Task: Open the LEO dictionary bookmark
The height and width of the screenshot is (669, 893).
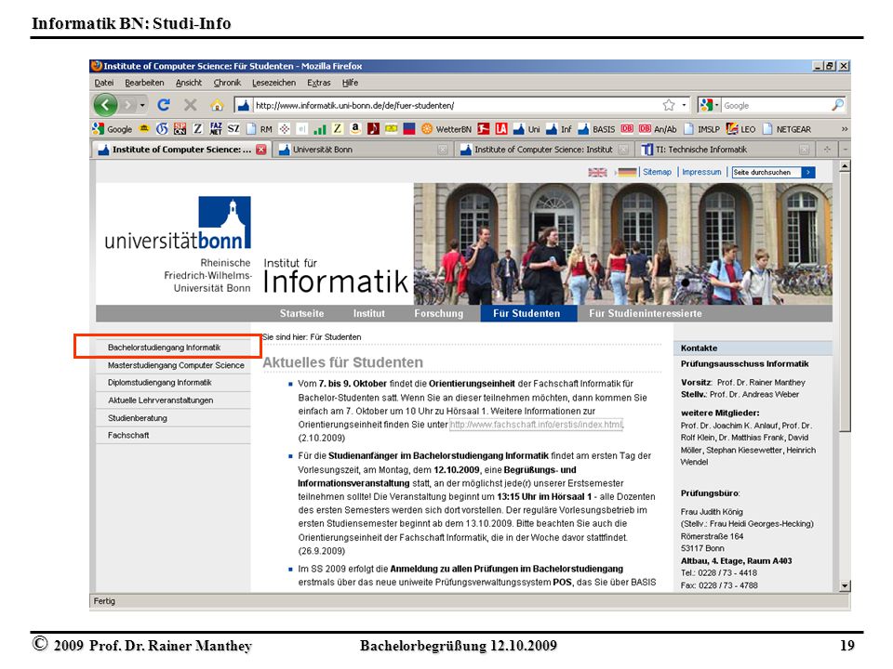Action: [x=741, y=129]
